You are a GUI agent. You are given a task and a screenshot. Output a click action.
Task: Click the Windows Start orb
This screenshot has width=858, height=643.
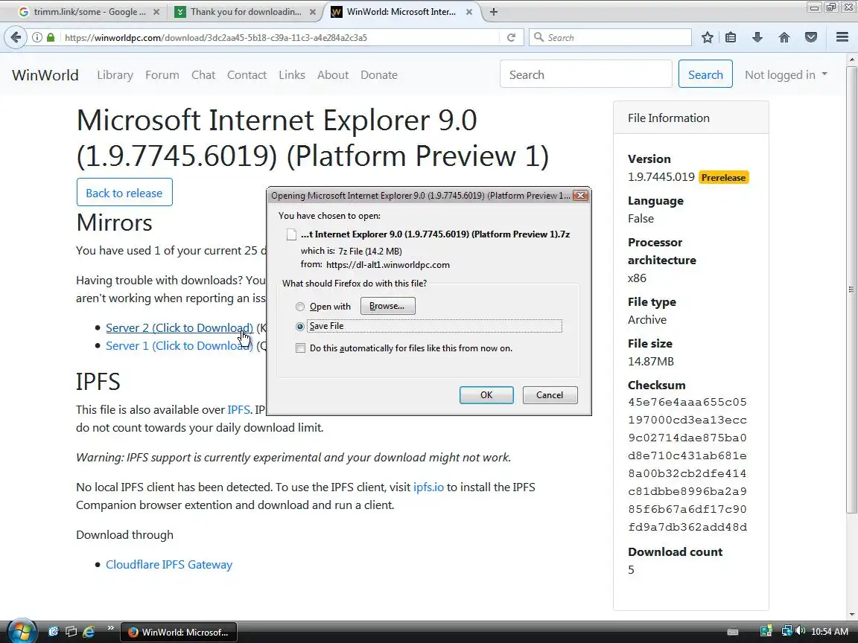pyautogui.click(x=22, y=632)
